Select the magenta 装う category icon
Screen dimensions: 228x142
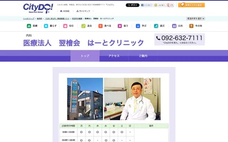120,26
